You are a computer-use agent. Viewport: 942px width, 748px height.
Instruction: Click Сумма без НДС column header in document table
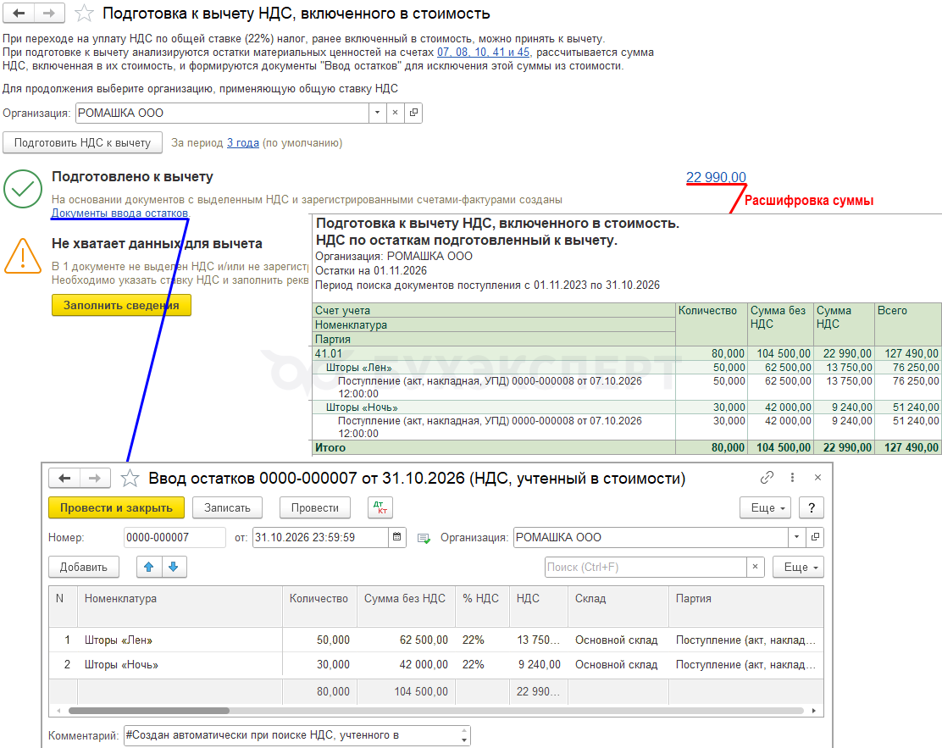pos(406,607)
